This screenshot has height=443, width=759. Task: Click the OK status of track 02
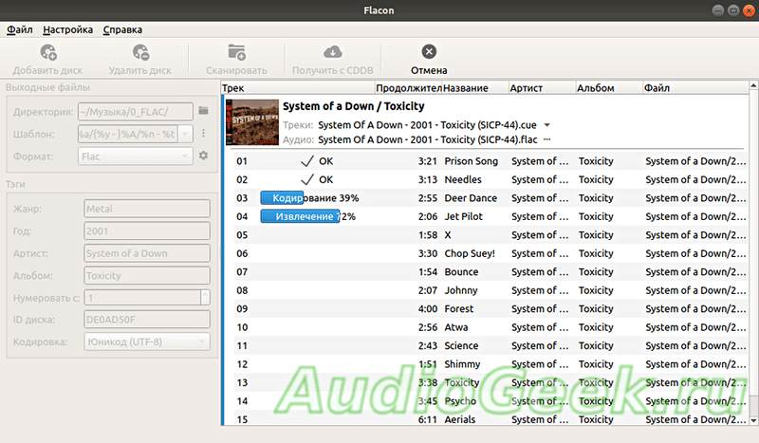coord(317,179)
